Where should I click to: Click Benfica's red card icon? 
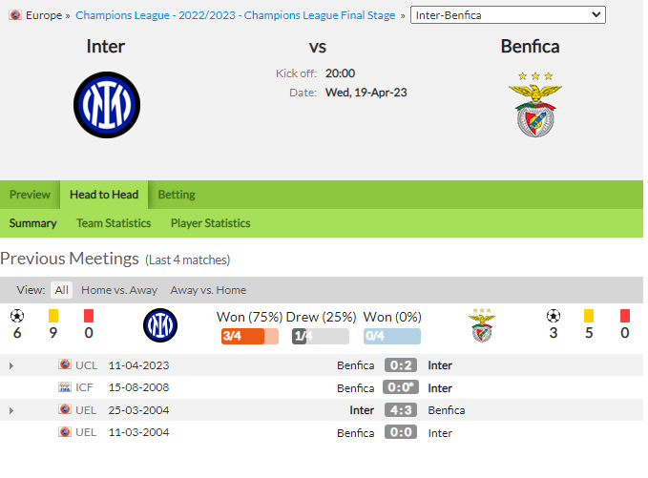pyautogui.click(x=625, y=316)
